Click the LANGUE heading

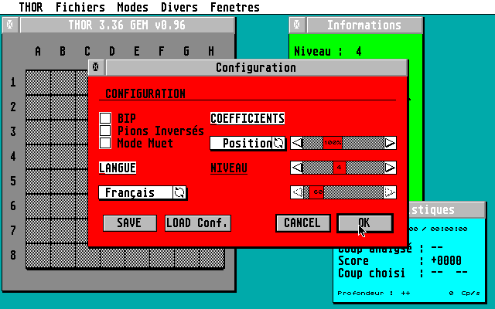click(x=118, y=168)
